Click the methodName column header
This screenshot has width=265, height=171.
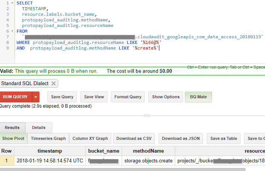point(149,151)
